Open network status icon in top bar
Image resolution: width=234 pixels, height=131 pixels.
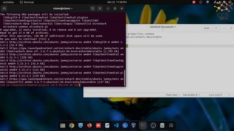(215, 2)
